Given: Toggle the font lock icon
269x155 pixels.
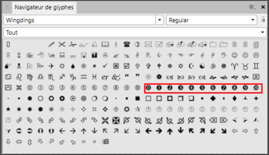Looking at the screenshot, I should tap(263, 19).
